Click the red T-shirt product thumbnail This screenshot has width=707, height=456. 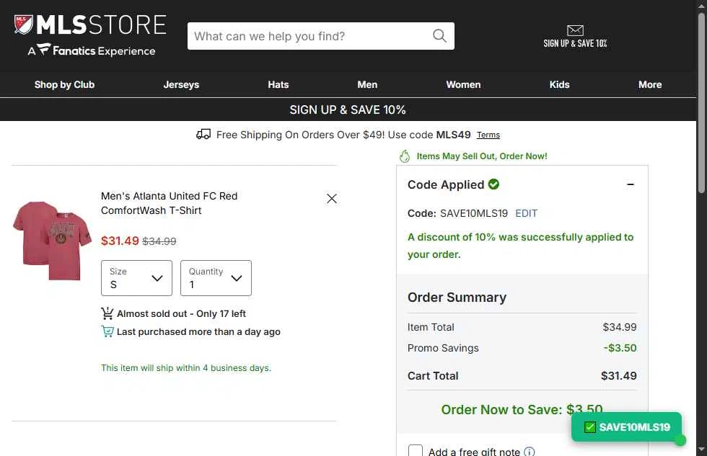point(52,241)
